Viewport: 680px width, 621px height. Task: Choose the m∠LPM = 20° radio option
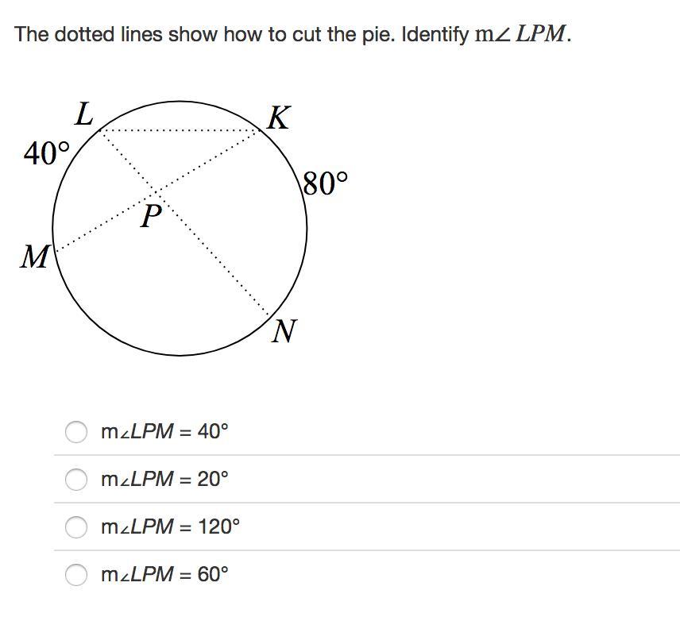point(76,479)
